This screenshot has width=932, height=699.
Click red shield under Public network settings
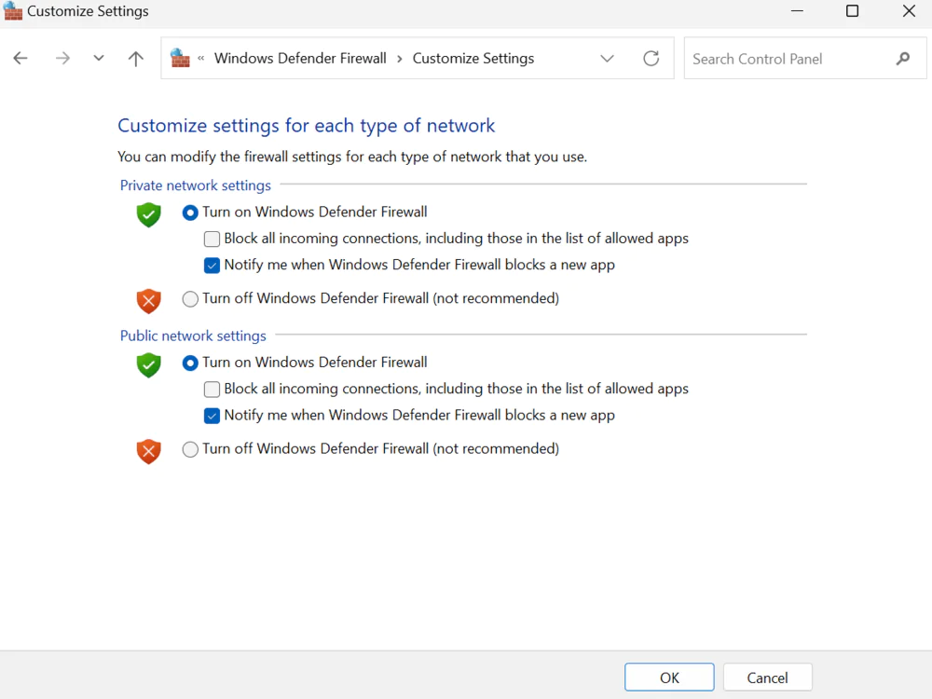click(148, 451)
